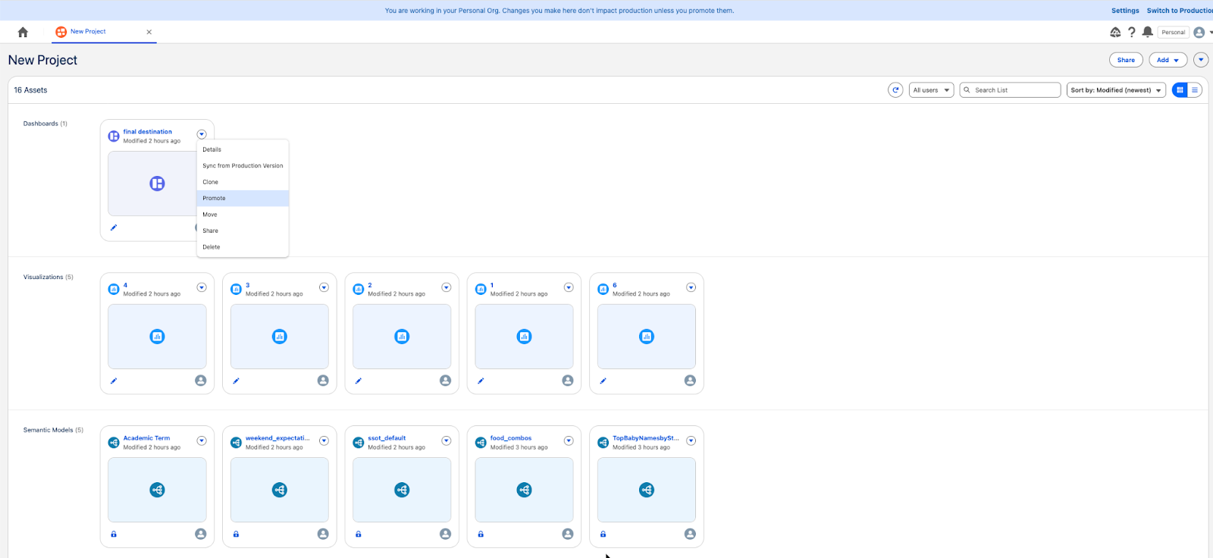This screenshot has height=558, width=1213.
Task: Open Settings link in top banner
Action: (x=1125, y=11)
